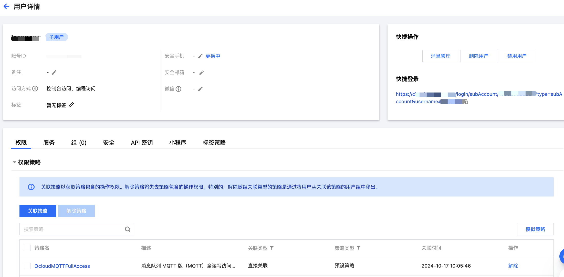Screen dimensions: 564x277
Task: Open the 安全 tab
Action: 109,143
